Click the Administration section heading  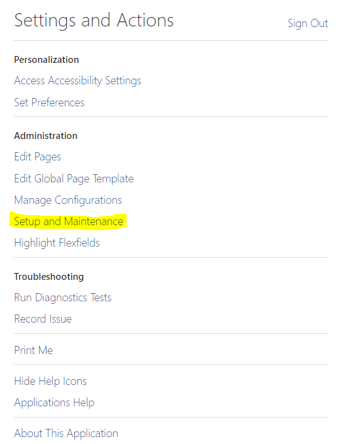click(x=45, y=136)
